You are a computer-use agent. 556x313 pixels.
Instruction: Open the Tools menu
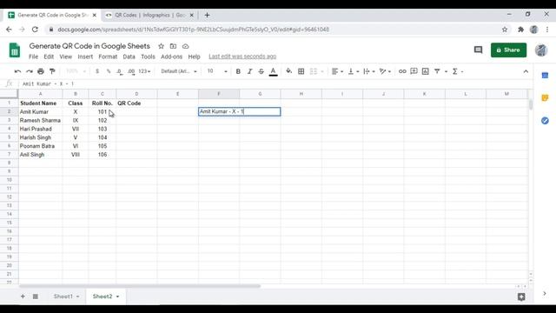click(x=148, y=57)
